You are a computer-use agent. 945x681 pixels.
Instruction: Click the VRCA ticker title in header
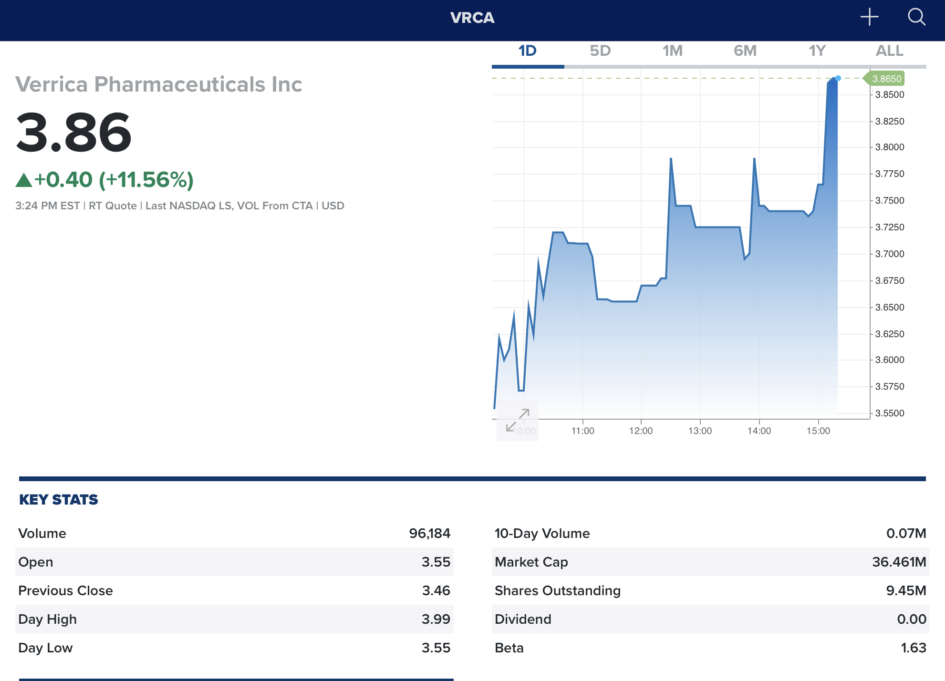pyautogui.click(x=472, y=18)
